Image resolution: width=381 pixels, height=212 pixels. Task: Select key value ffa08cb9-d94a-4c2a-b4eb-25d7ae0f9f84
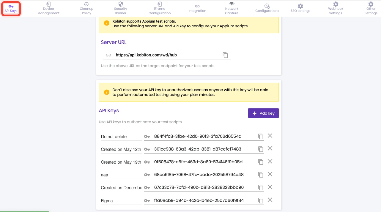pyautogui.click(x=199, y=200)
